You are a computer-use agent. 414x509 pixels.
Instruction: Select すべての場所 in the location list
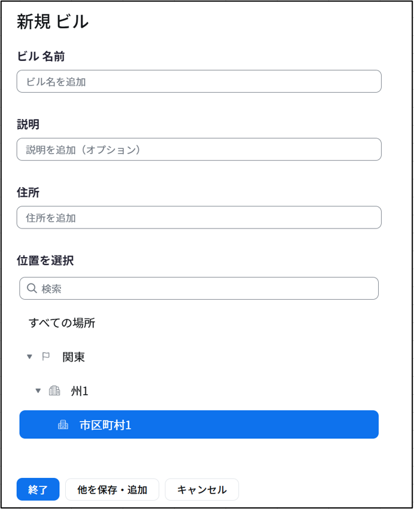[62, 324]
